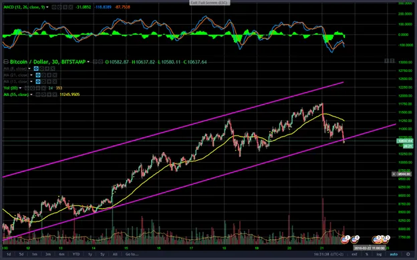The height and width of the screenshot is (260, 417).
Task: Select 5y date range
Action: pyautogui.click(x=102, y=254)
